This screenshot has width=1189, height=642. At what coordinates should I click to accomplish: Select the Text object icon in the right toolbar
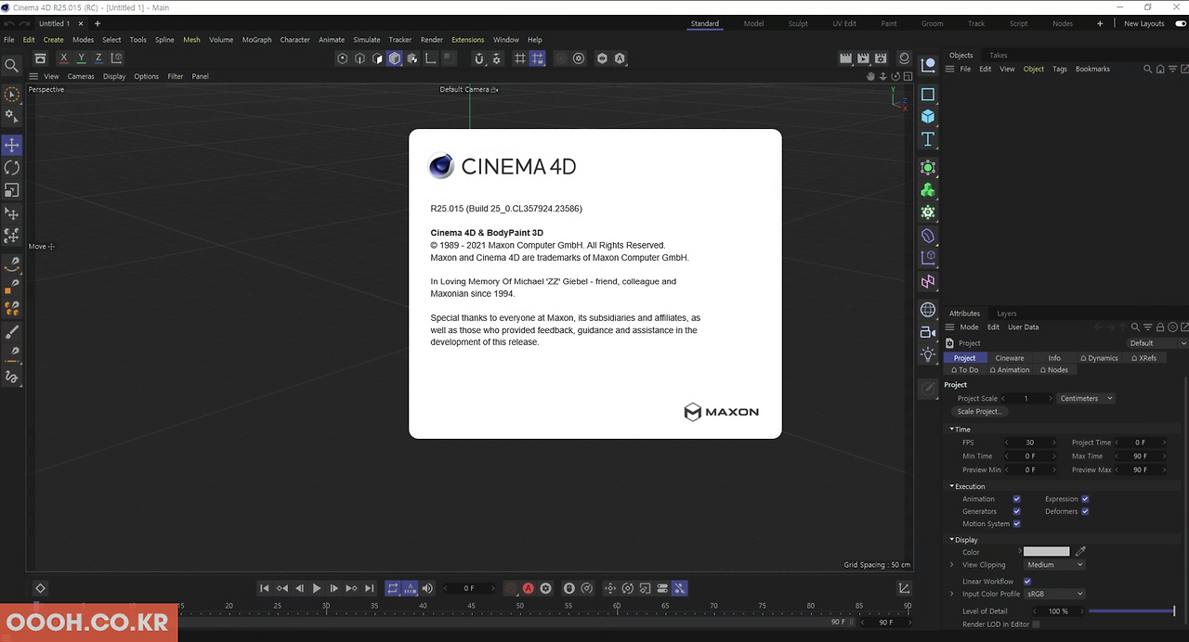[928, 138]
